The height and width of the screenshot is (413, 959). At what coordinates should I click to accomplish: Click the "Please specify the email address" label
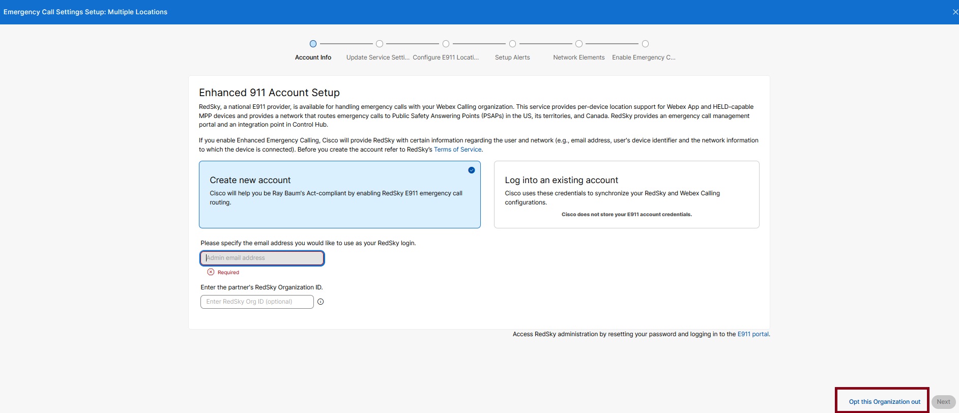click(x=308, y=243)
